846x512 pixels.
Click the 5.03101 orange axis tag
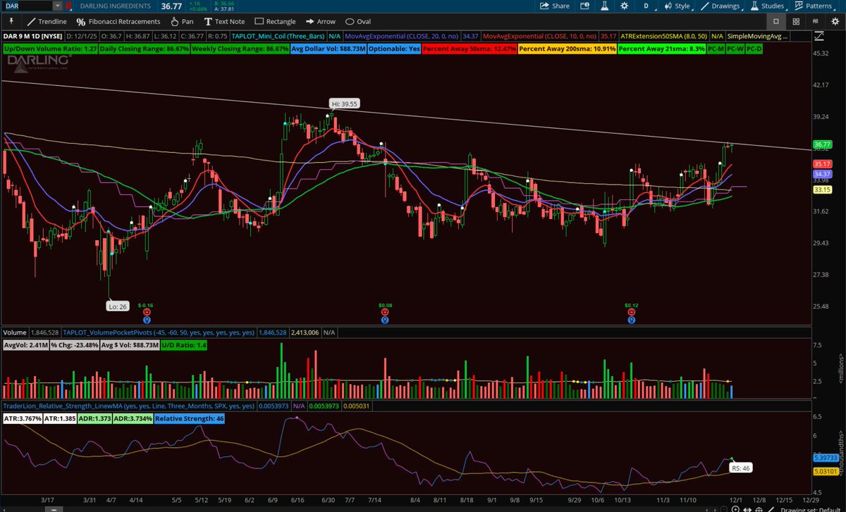click(825, 471)
